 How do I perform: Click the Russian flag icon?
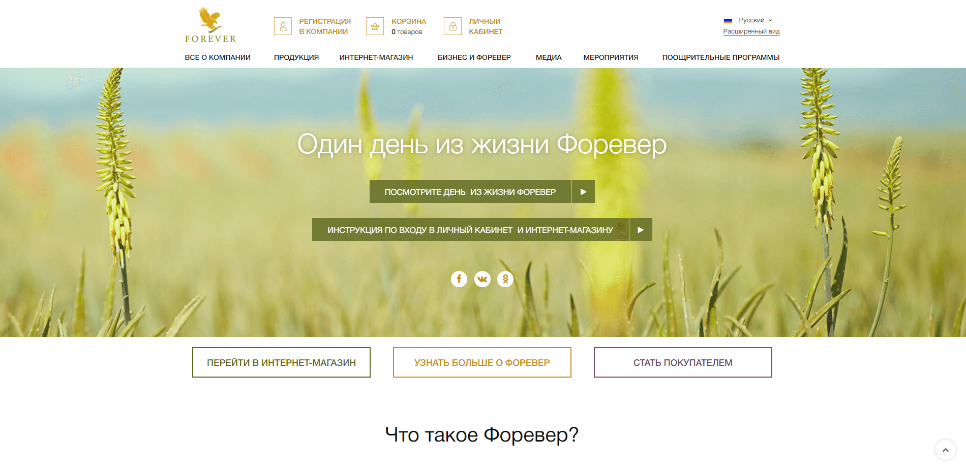[729, 20]
